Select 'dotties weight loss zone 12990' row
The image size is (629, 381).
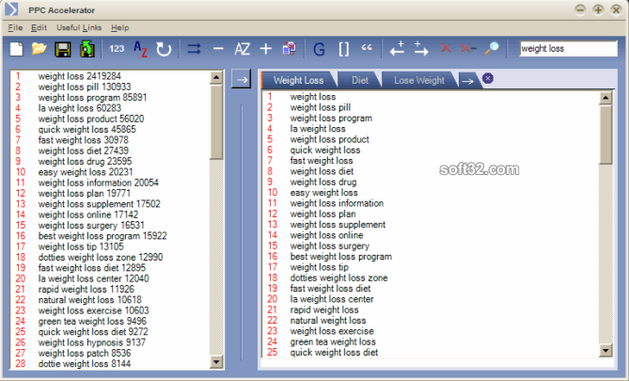[x=101, y=258]
